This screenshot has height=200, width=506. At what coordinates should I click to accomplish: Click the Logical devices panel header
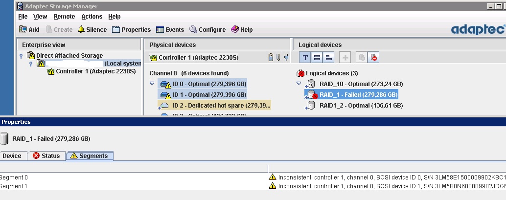tap(399, 45)
